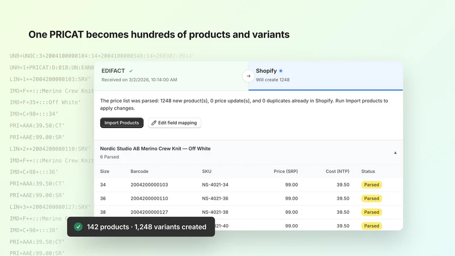Viewport: 455px width, 256px height.
Task: Click the 99.00 price in NS-4021-34 row
Action: 291,184
